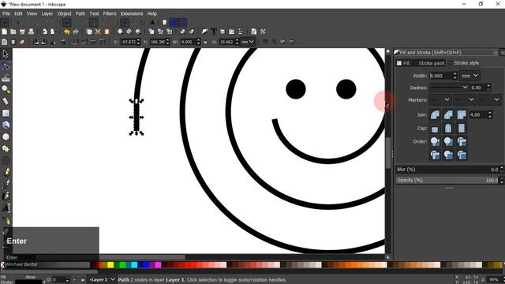Open Fill and Stroke dialog toolbar icon
505x284 pixels.
coord(205,32)
